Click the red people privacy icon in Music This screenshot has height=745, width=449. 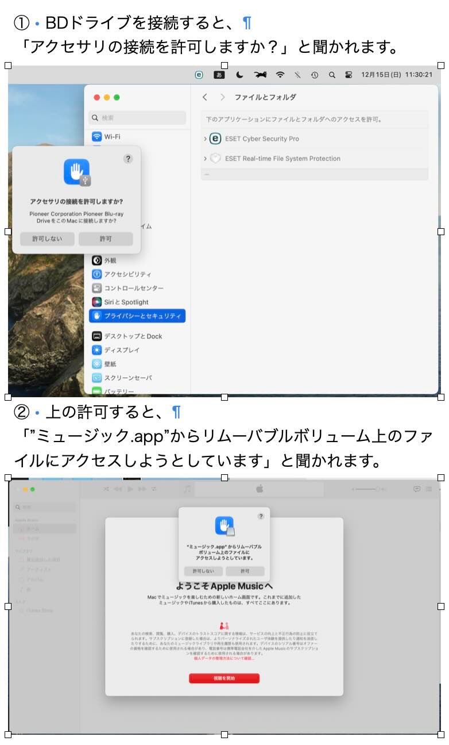pyautogui.click(x=224, y=625)
